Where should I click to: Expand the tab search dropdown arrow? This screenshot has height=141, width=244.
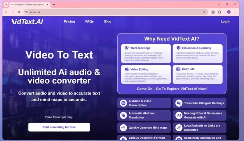tap(6, 4)
